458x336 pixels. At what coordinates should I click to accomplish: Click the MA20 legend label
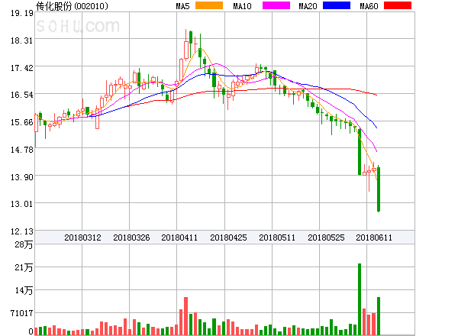[x=308, y=6]
